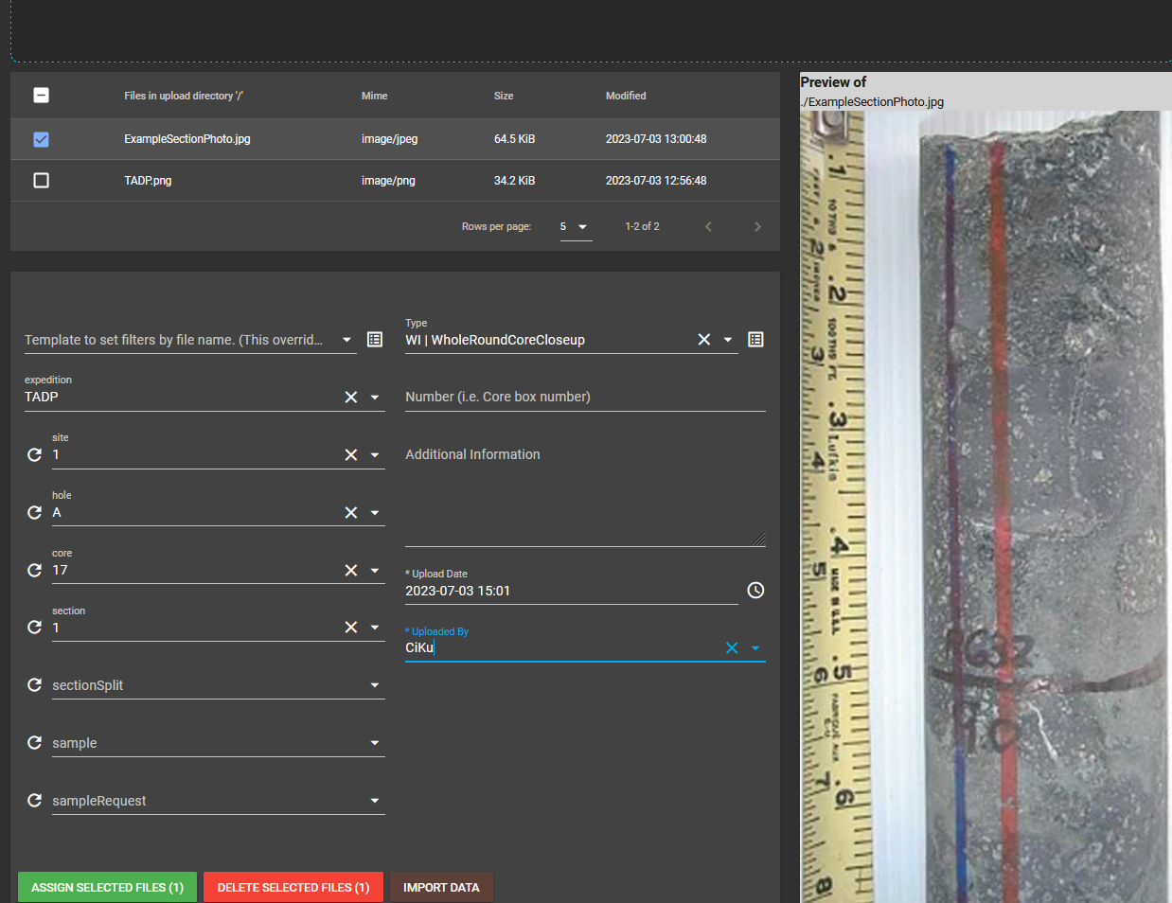Click the refresh icon beside sectionSplit field
Image resolution: width=1172 pixels, height=903 pixels.
point(34,685)
